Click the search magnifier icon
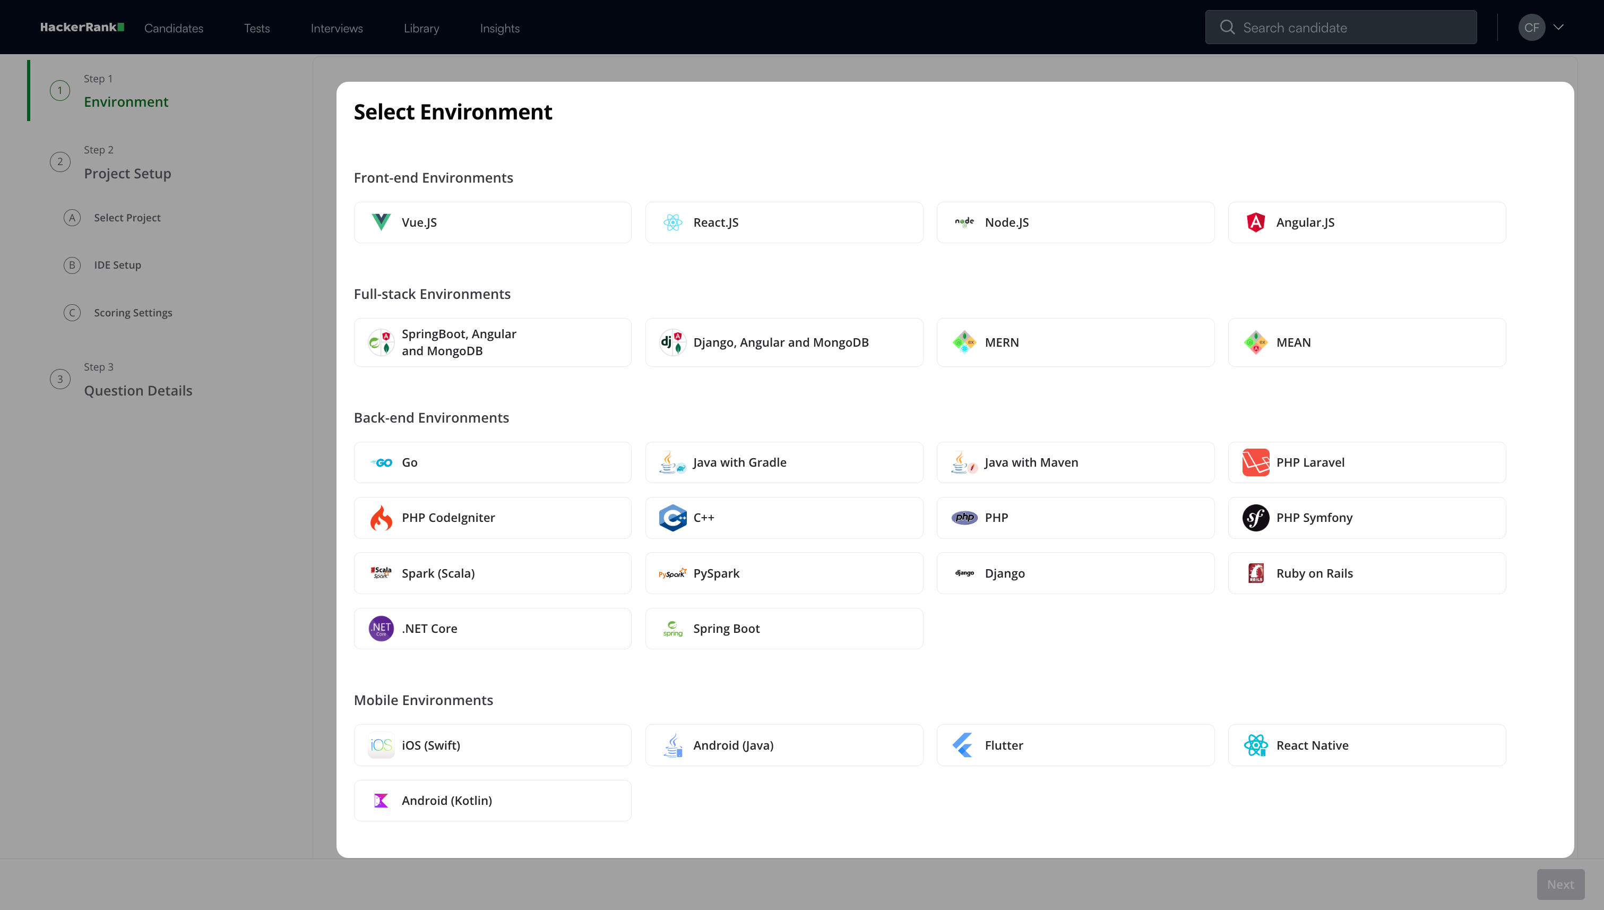The width and height of the screenshot is (1604, 910). pyautogui.click(x=1227, y=28)
